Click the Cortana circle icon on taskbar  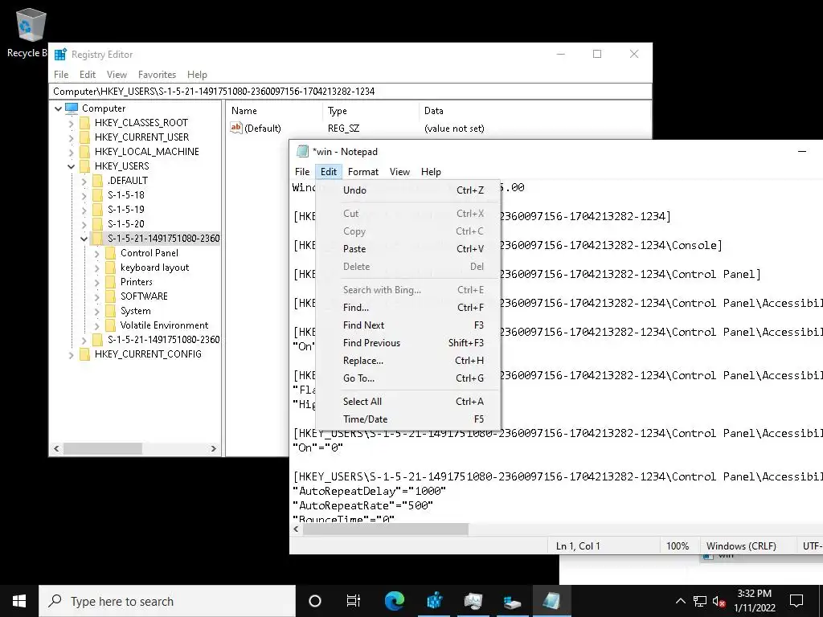tap(315, 601)
